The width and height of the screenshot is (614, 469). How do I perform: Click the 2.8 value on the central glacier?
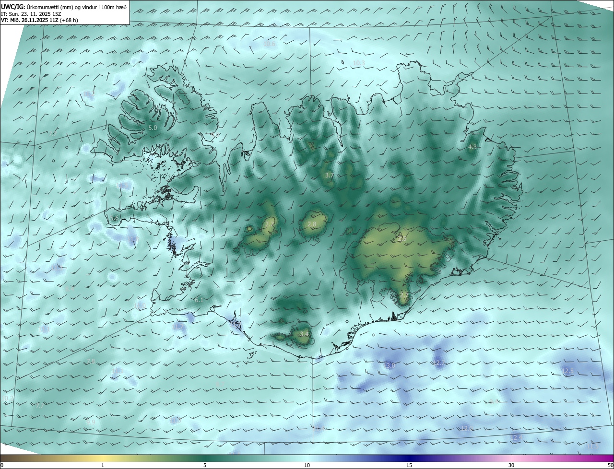point(312,224)
